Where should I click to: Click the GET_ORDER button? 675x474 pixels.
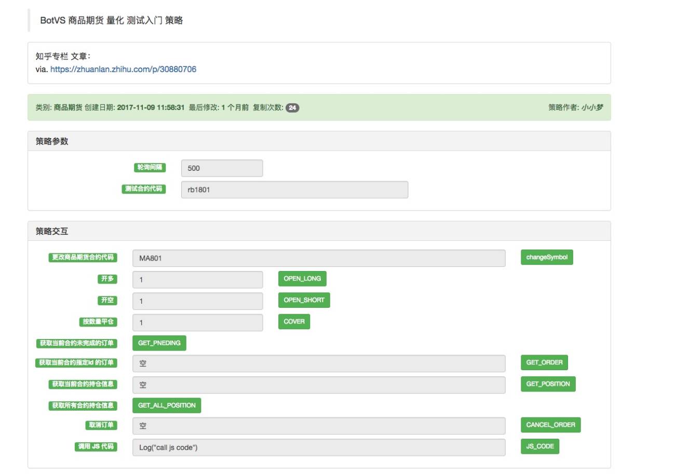[x=544, y=362]
